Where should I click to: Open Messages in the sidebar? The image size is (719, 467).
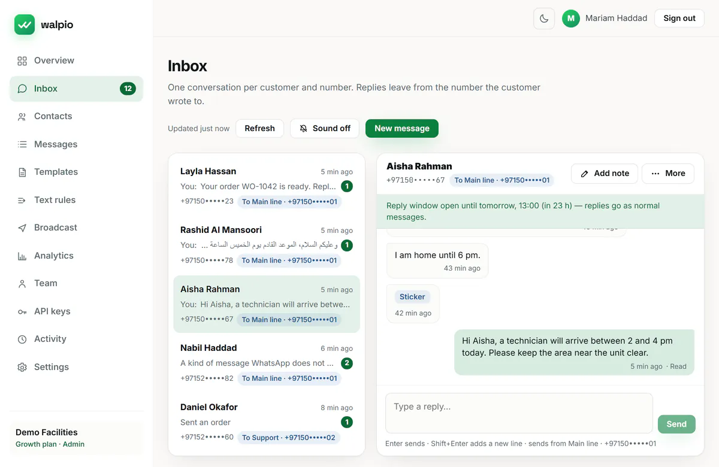coord(77,144)
